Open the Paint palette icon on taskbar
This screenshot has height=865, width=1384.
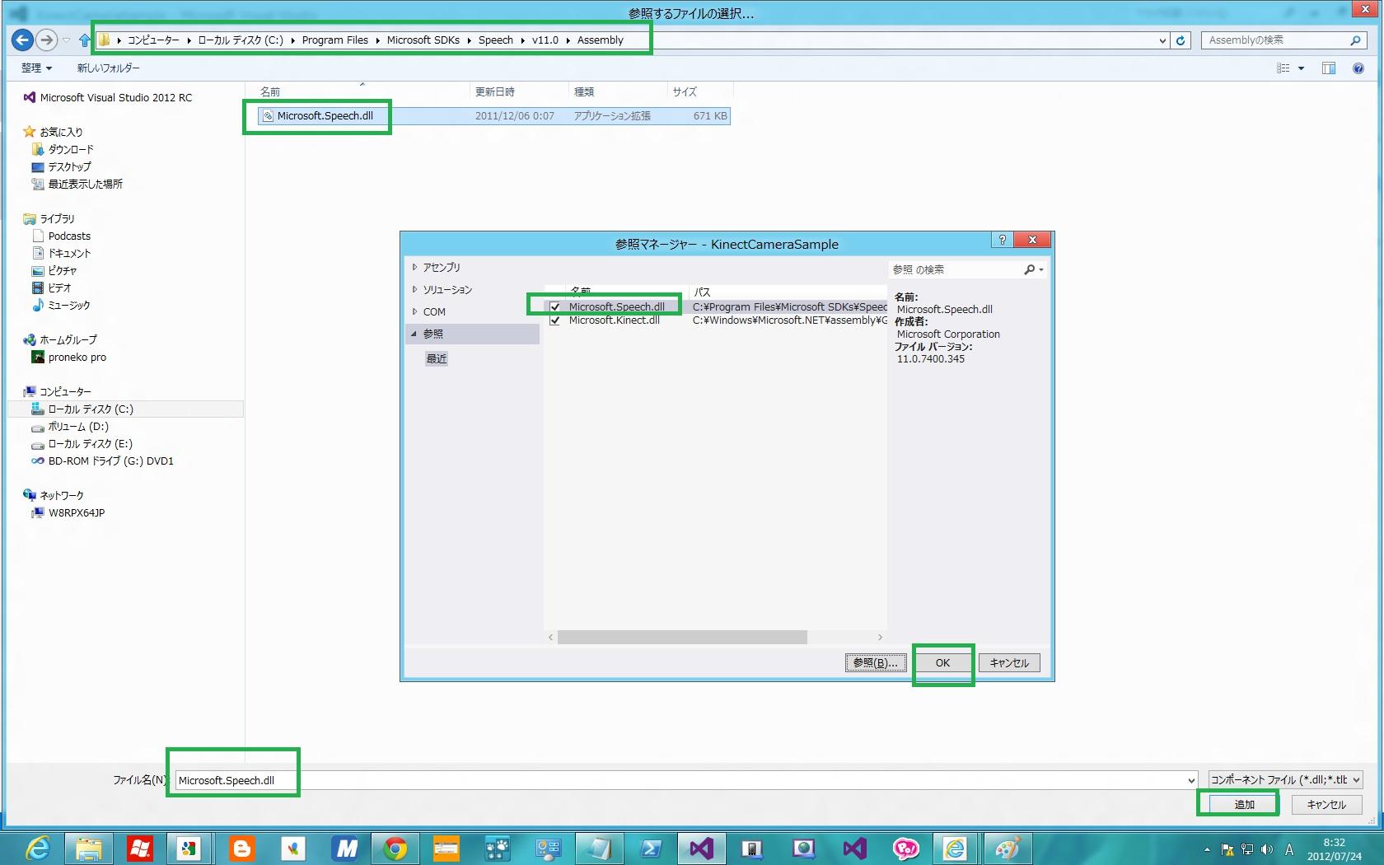tap(1007, 848)
